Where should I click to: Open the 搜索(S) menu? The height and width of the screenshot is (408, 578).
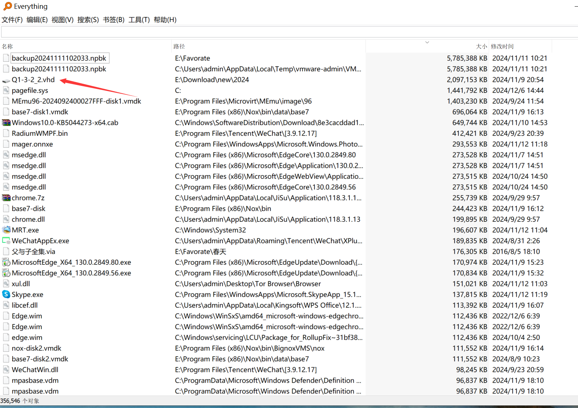88,20
